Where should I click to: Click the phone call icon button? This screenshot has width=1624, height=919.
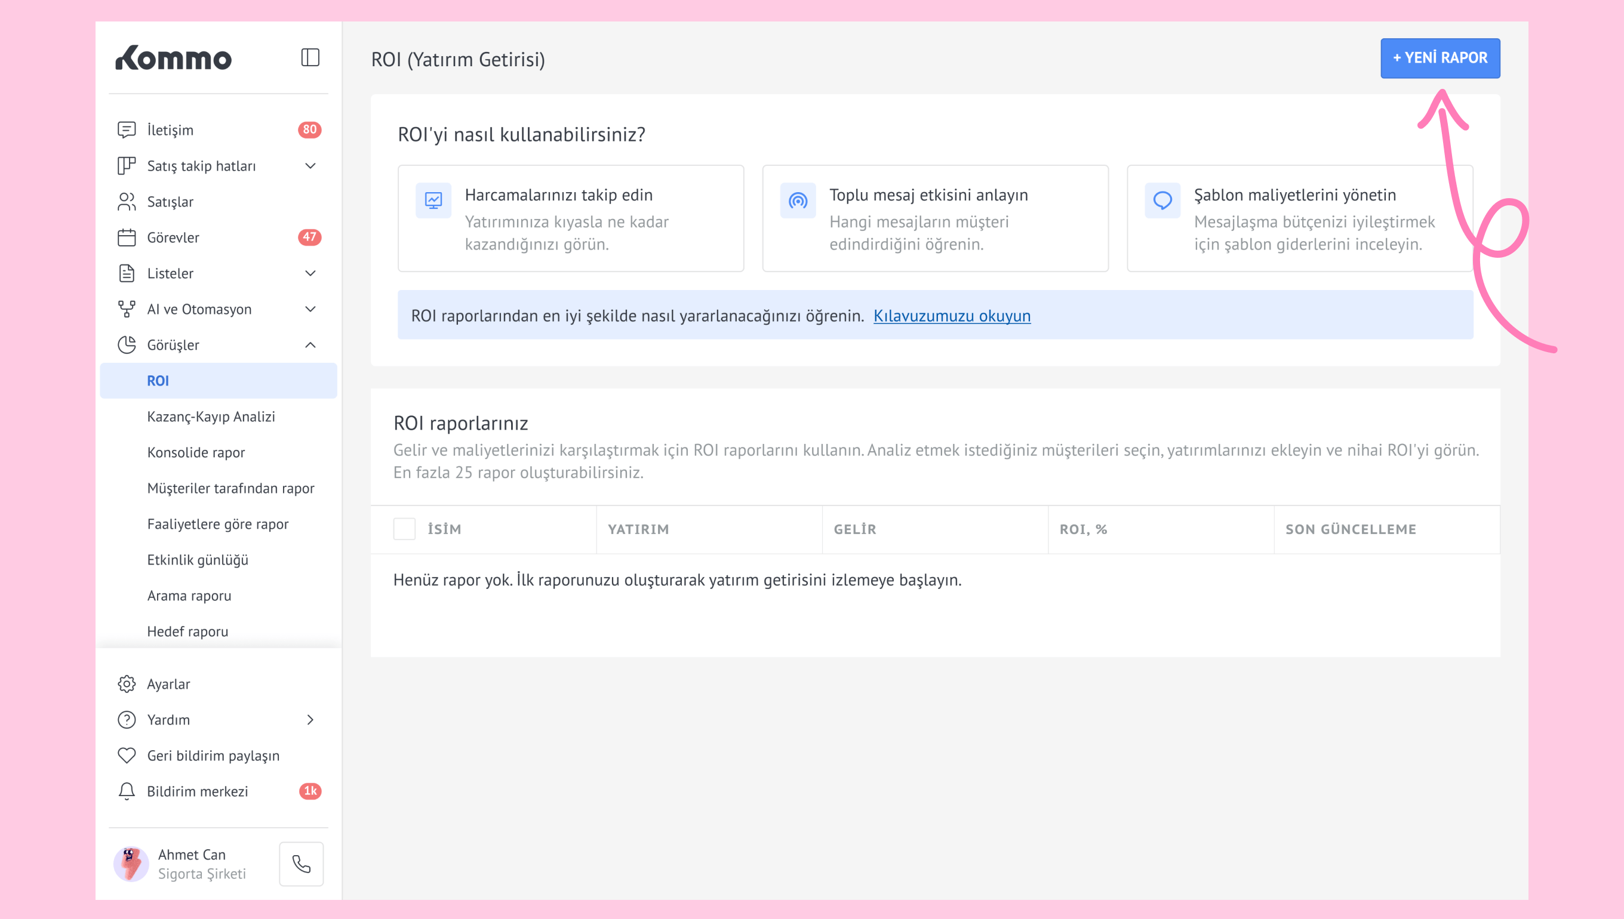301,864
